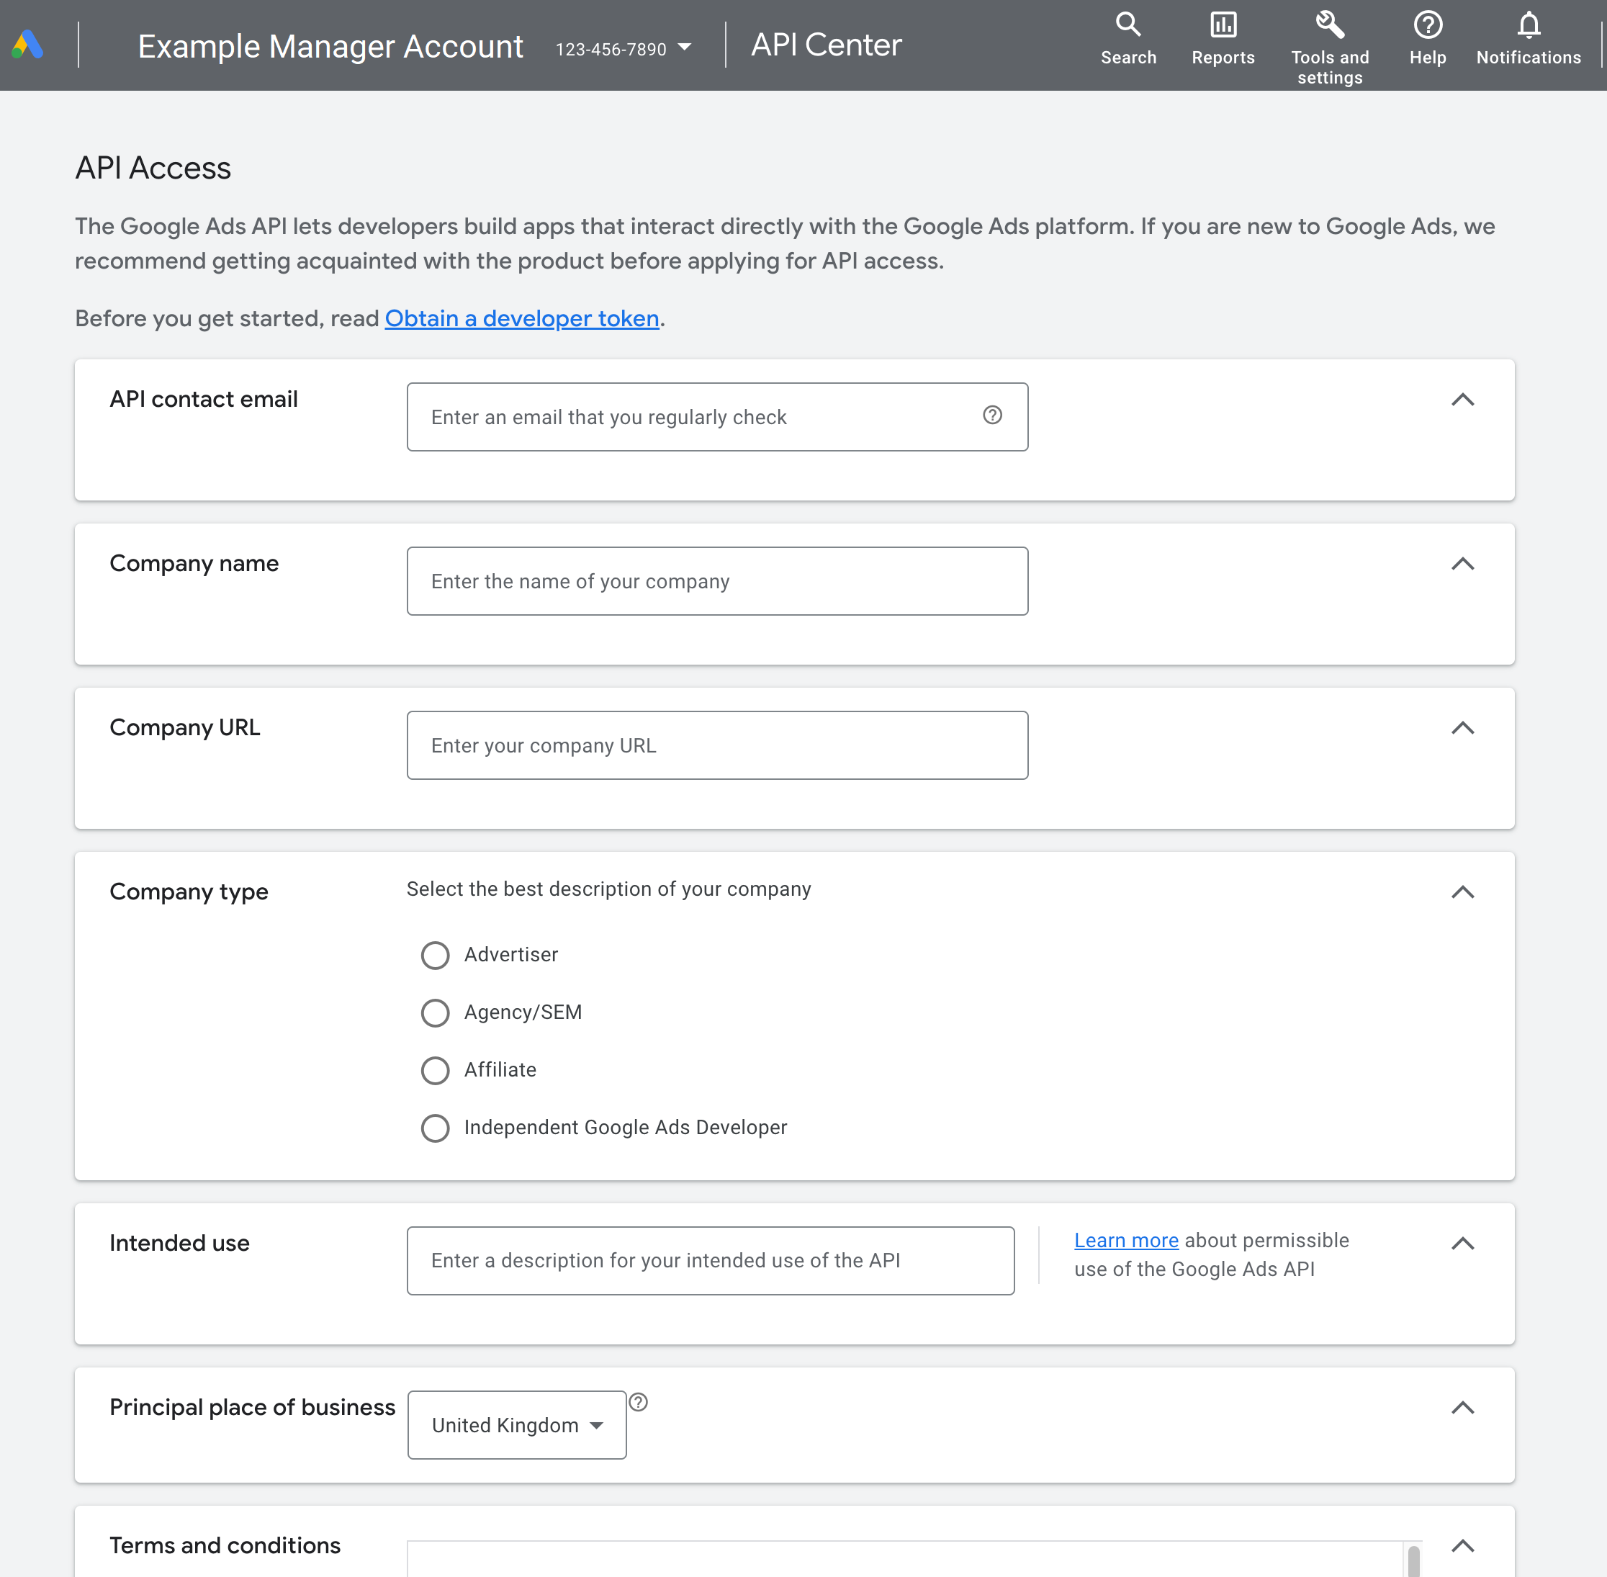Click the Google Ads logo
Viewport: 1607px width, 1577px height.
tap(27, 45)
